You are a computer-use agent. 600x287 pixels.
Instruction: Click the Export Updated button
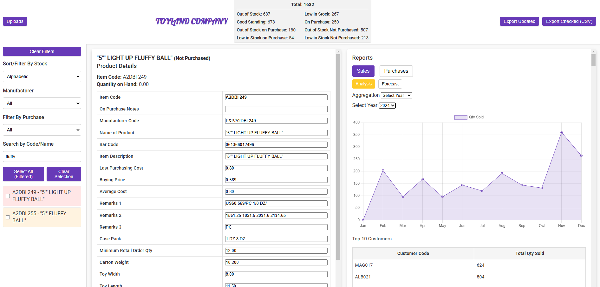tap(519, 21)
